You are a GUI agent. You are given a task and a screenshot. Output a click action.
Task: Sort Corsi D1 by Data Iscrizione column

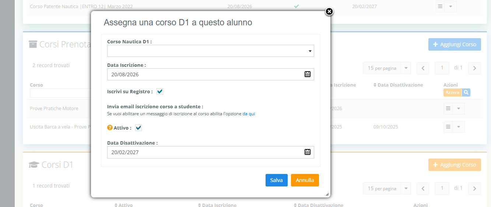click(x=217, y=205)
